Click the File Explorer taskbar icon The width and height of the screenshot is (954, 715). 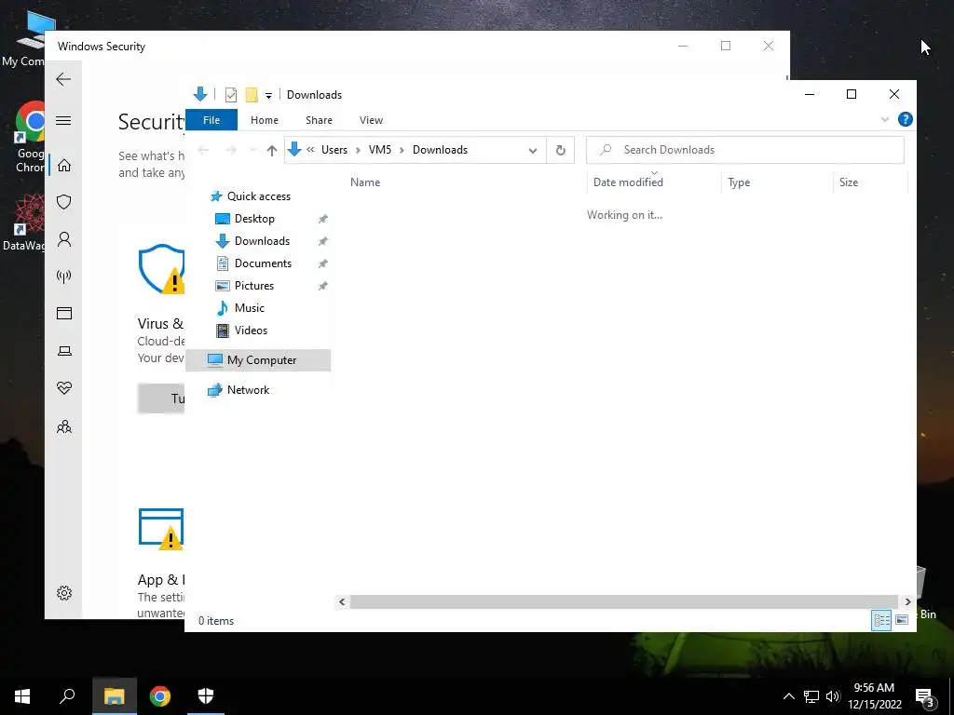coord(115,696)
